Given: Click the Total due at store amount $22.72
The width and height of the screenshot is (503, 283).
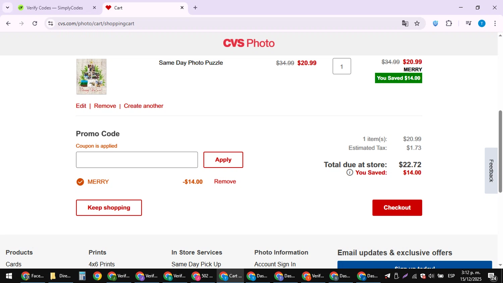Looking at the screenshot, I should (410, 165).
